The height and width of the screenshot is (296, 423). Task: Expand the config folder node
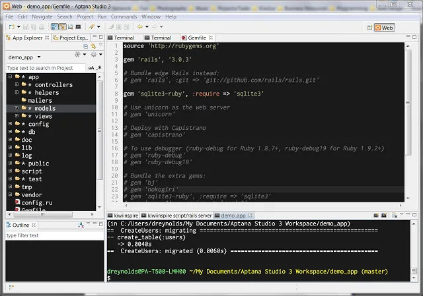click(11, 124)
